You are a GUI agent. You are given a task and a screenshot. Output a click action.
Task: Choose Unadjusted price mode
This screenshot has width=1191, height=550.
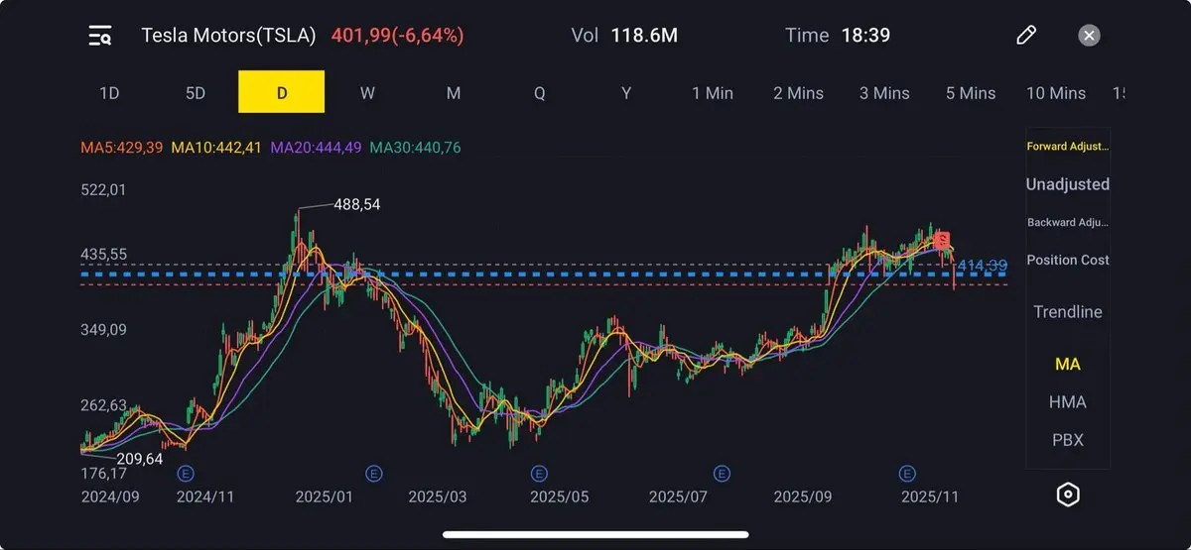click(1068, 184)
